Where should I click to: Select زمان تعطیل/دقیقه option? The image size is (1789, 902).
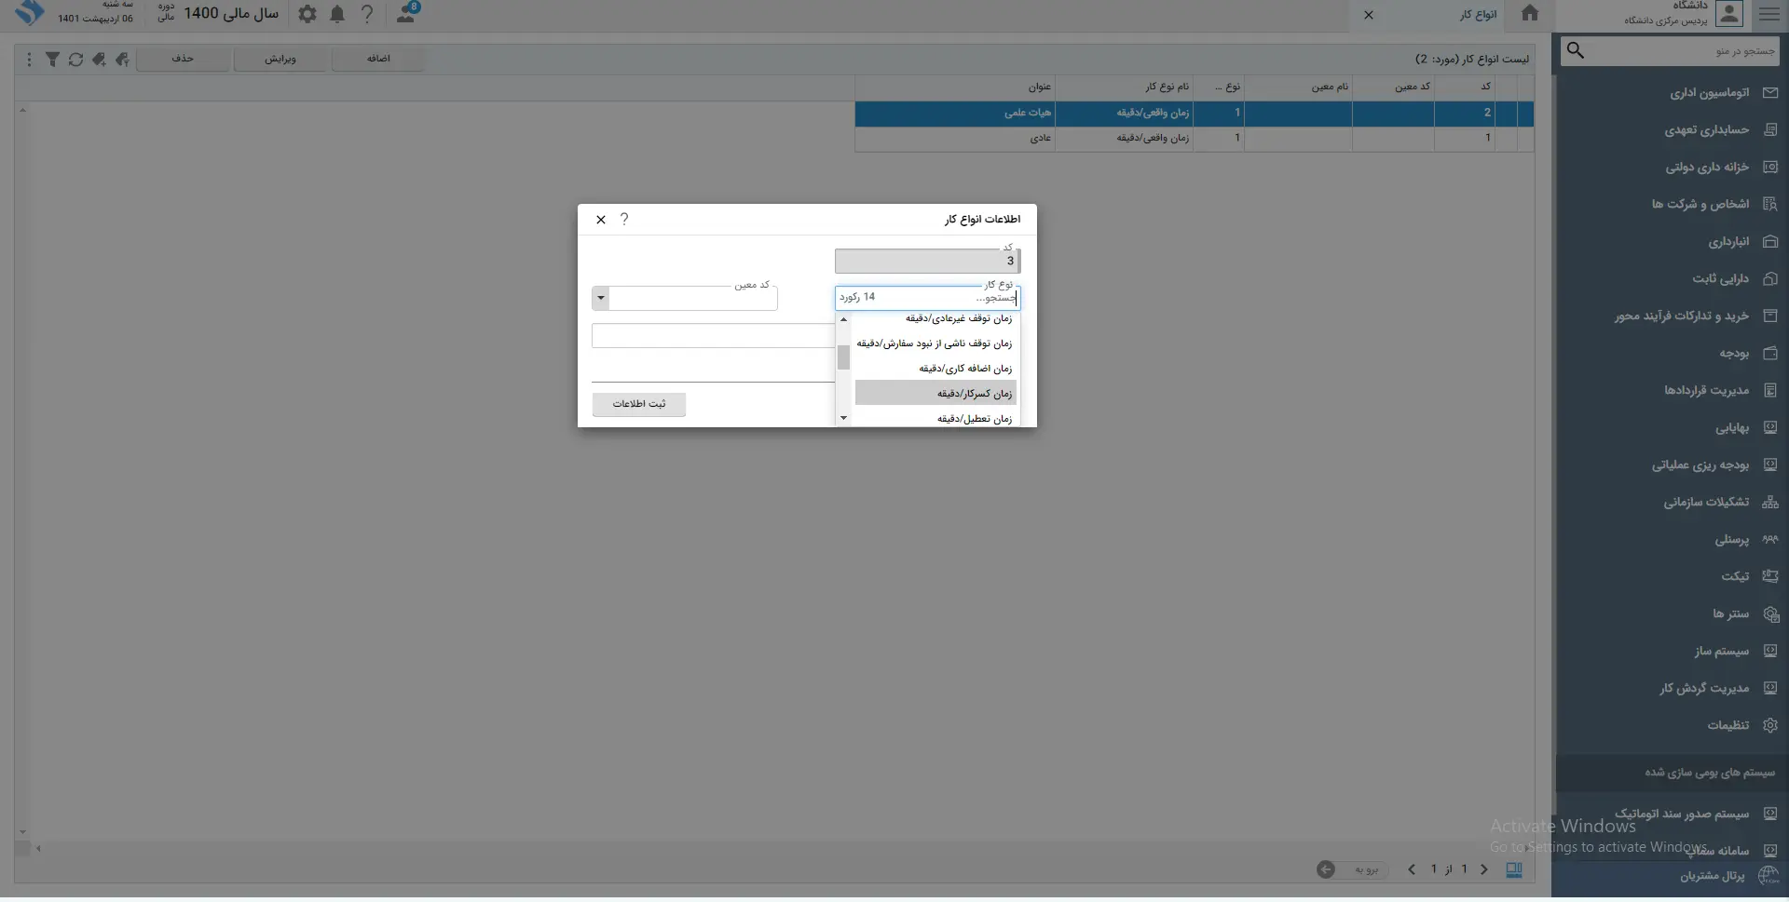[x=936, y=418]
